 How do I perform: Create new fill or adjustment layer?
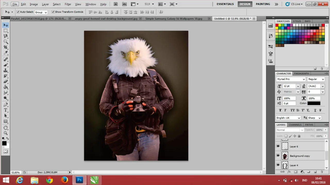[x=302, y=172]
